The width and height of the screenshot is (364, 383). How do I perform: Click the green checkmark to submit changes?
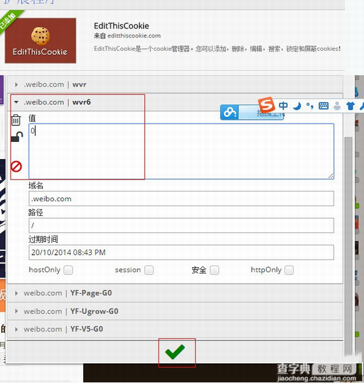[175, 352]
